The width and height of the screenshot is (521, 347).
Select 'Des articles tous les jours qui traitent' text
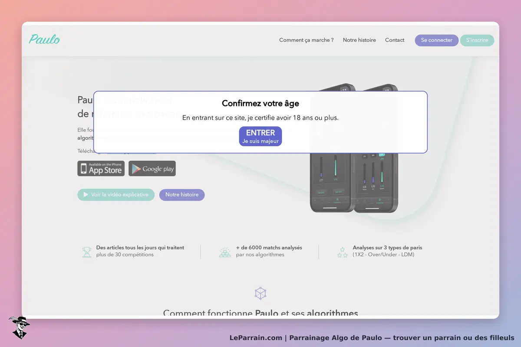click(140, 248)
